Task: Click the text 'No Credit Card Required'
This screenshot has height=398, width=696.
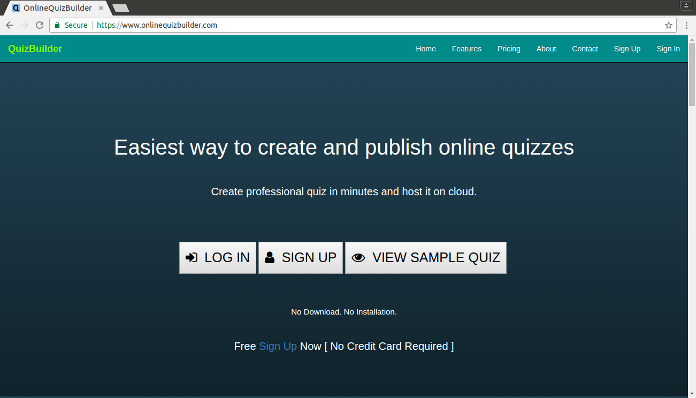Action: (x=389, y=346)
